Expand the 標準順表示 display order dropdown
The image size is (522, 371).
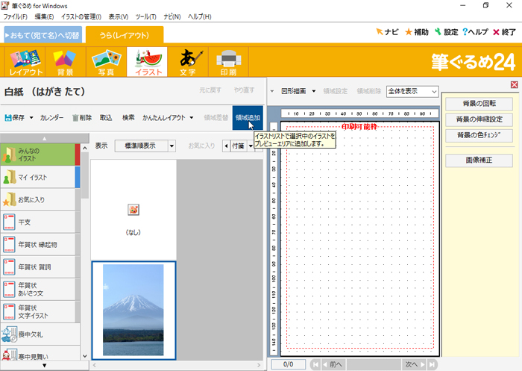click(x=172, y=146)
